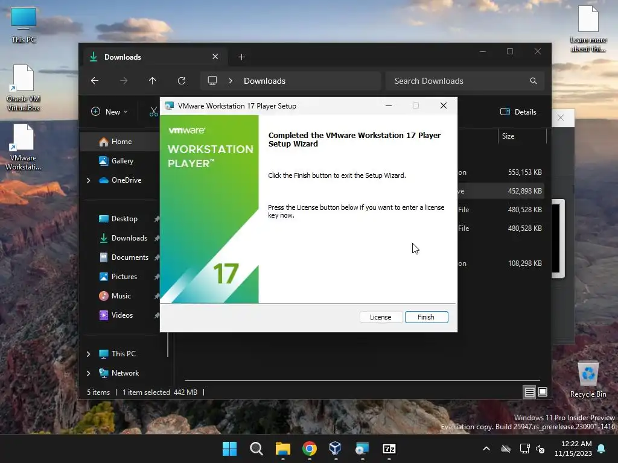Close the Downloads tab
This screenshot has height=463, width=618.
[x=215, y=57]
